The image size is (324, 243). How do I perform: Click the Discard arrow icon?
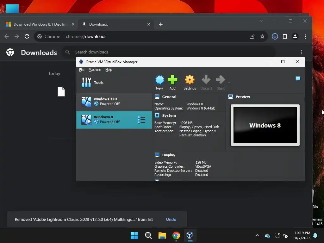206,83
